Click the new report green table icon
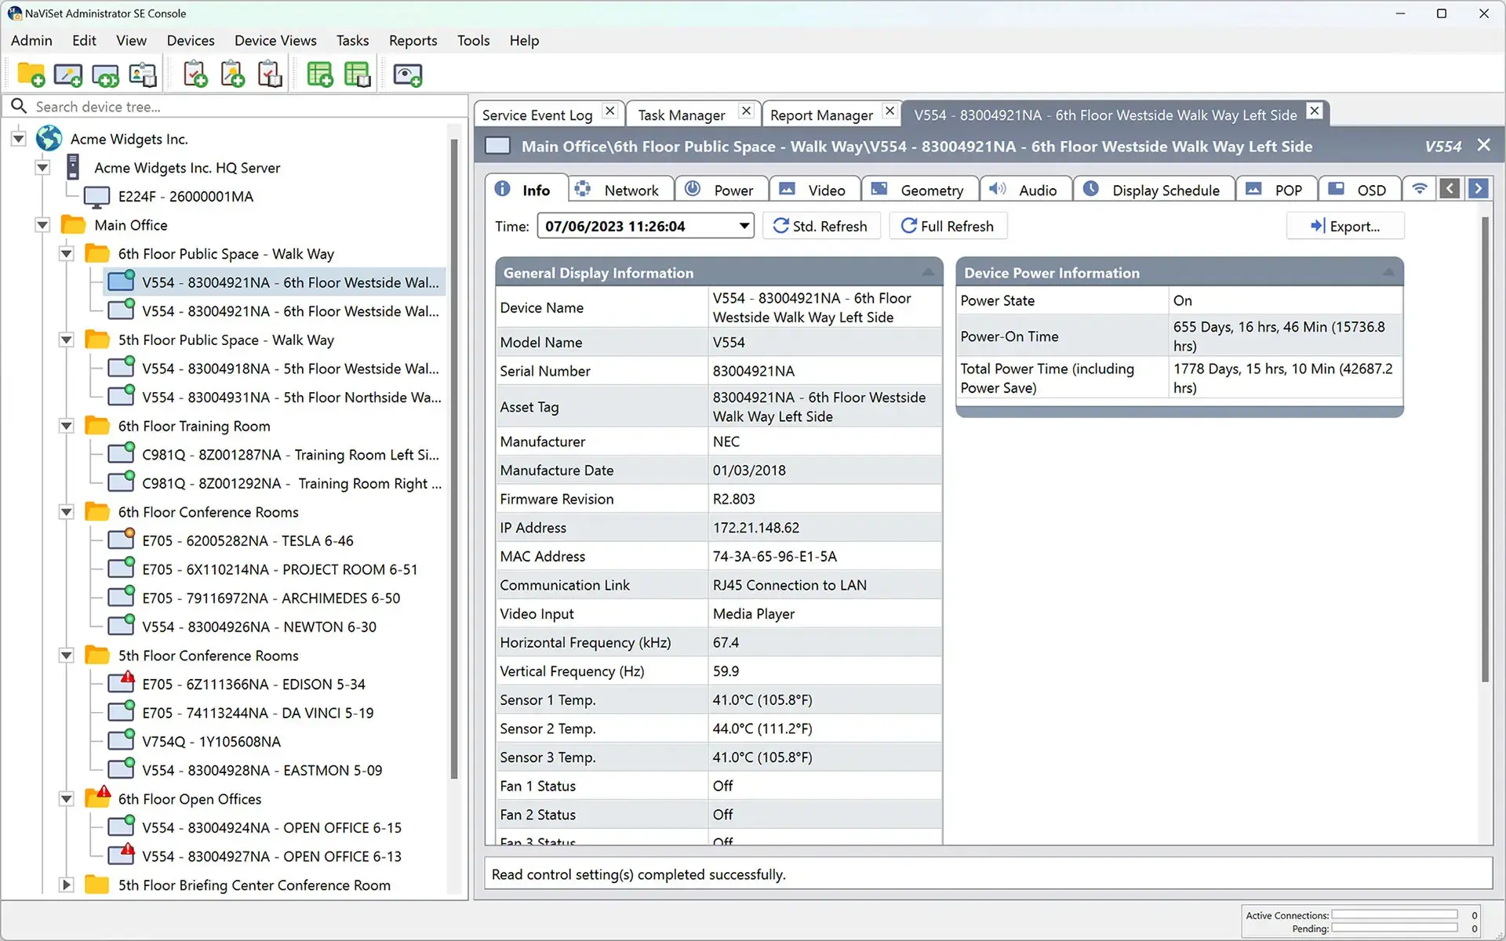This screenshot has height=941, width=1506. [319, 75]
